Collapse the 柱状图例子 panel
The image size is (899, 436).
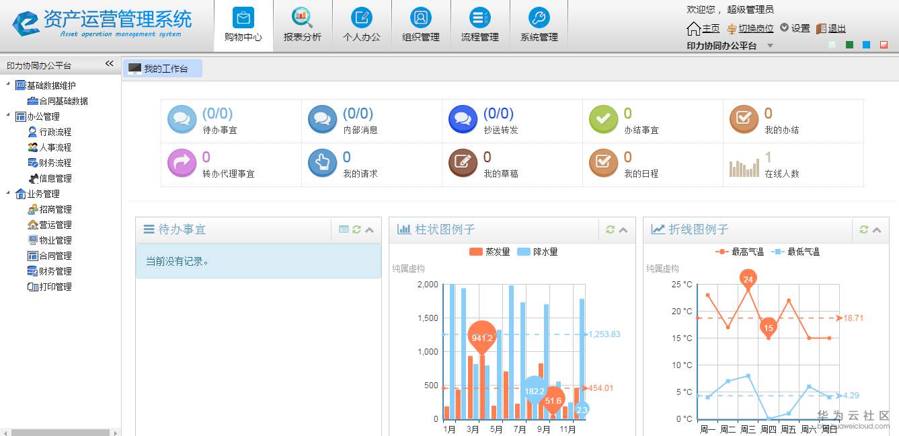point(623,230)
